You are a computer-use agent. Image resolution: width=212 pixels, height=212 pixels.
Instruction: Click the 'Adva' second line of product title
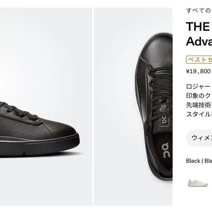pos(199,41)
